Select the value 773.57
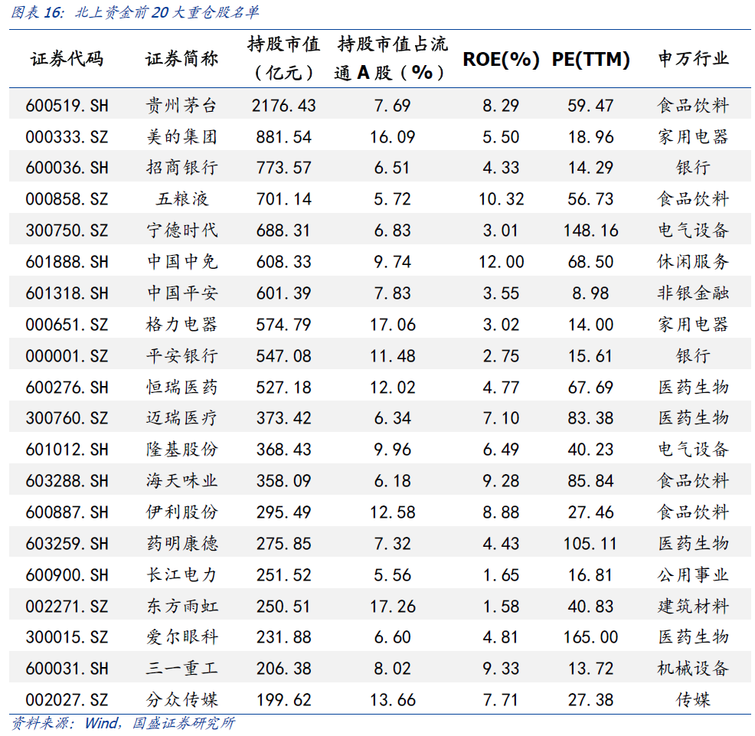Image resolution: width=755 pixels, height=736 pixels. pyautogui.click(x=283, y=168)
